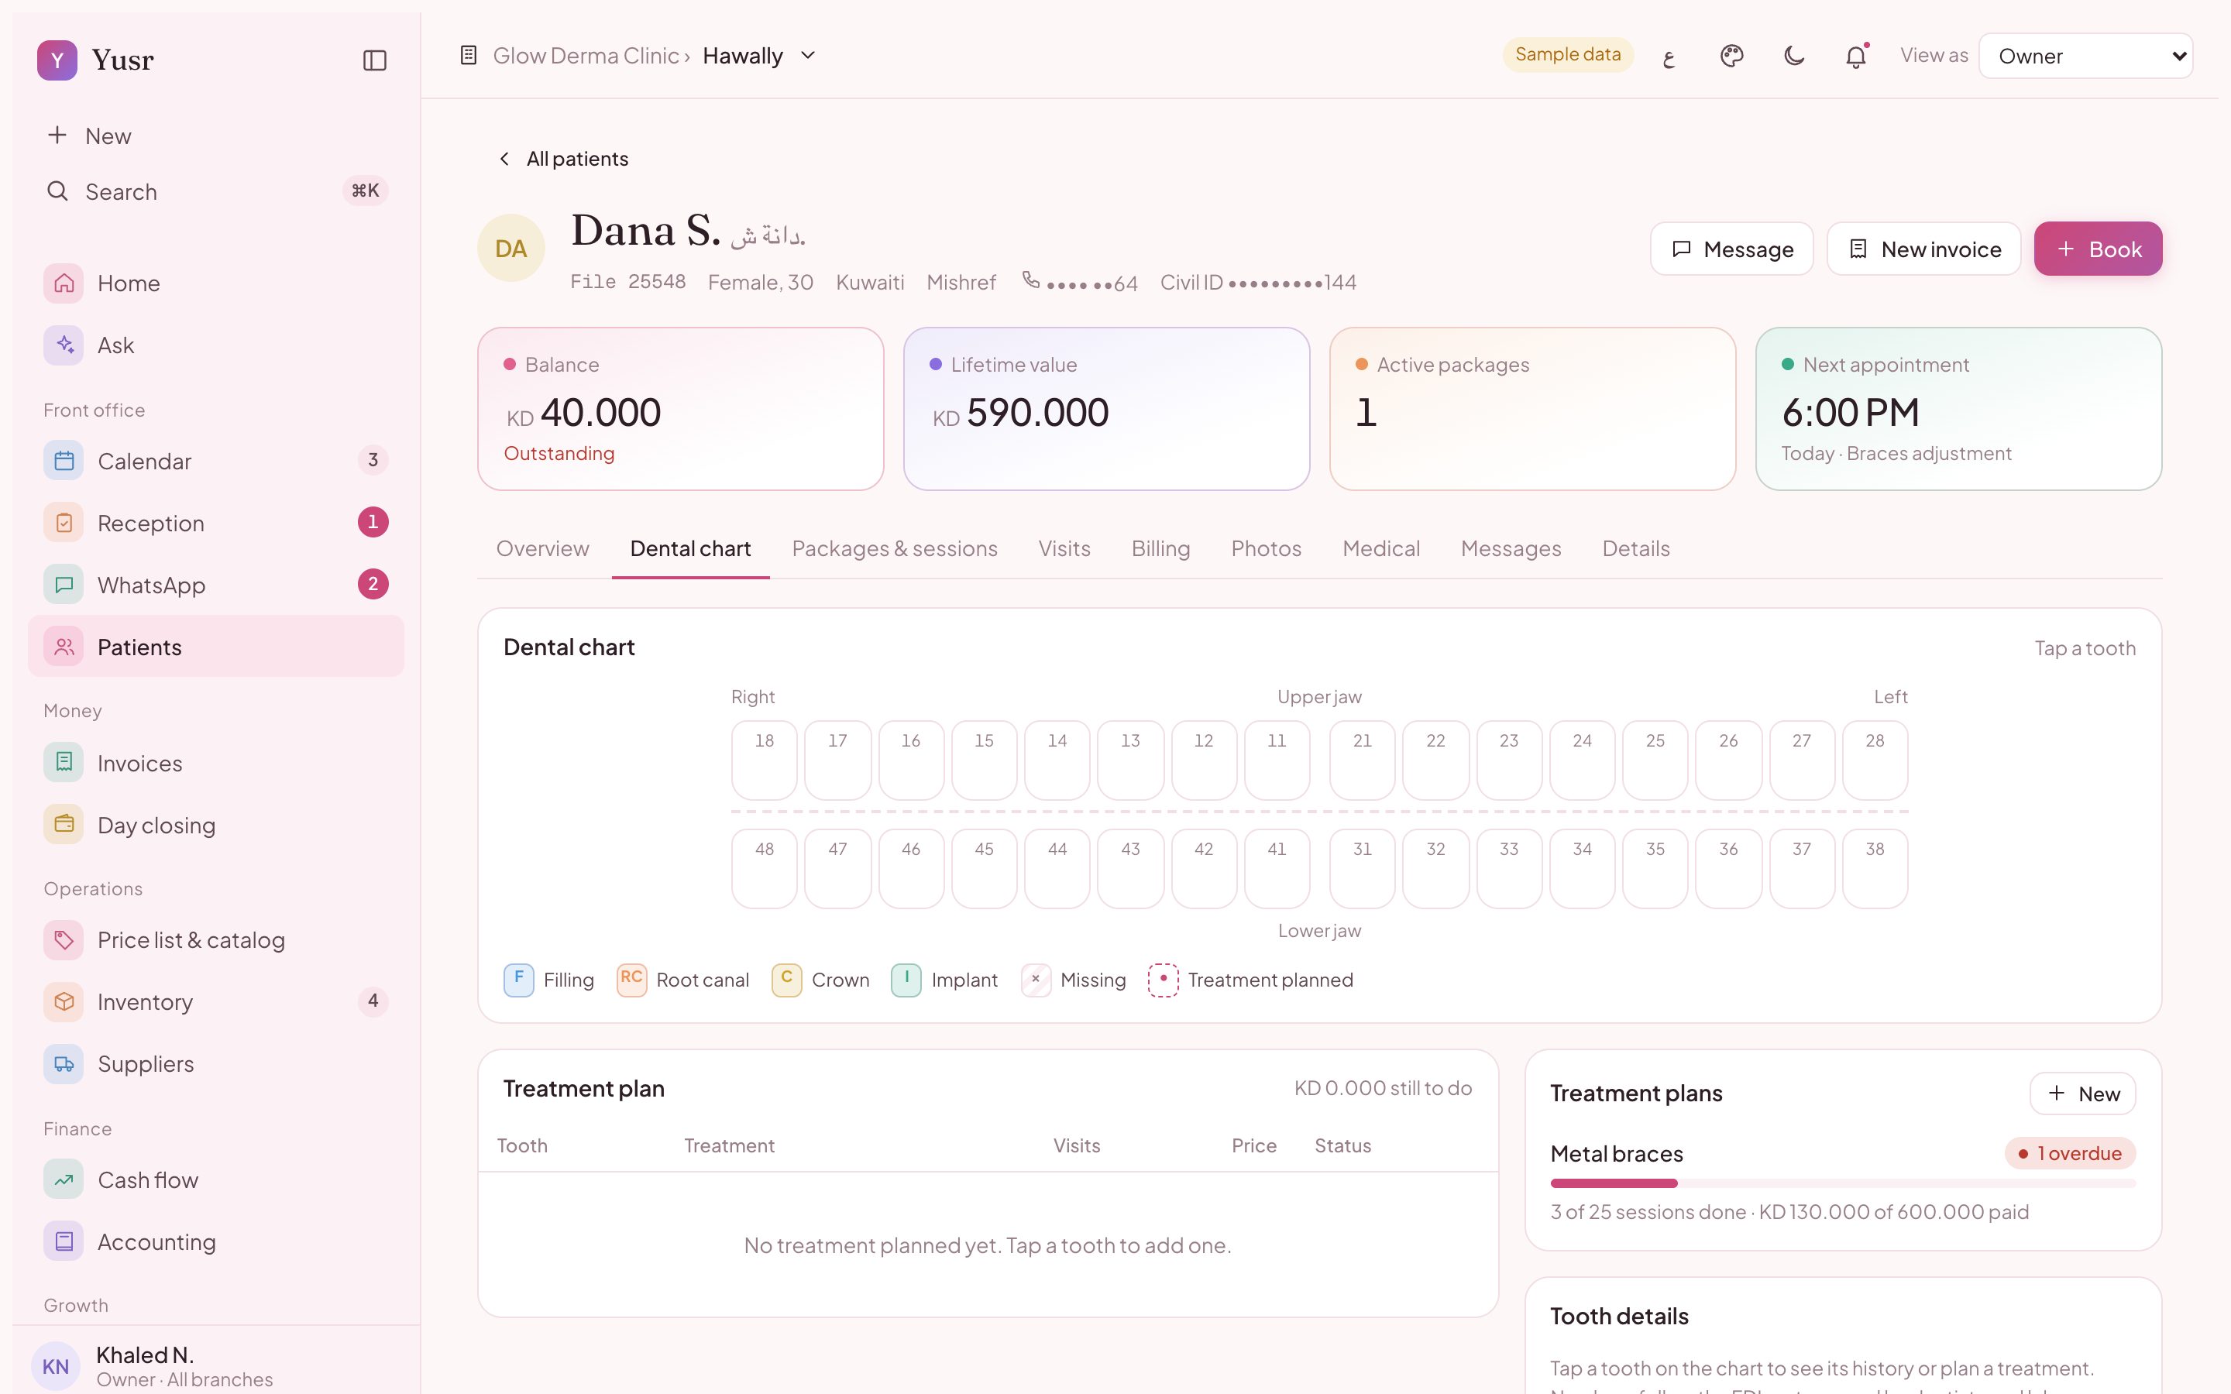The image size is (2231, 1394).
Task: Add New treatment plan button
Action: click(2082, 1094)
